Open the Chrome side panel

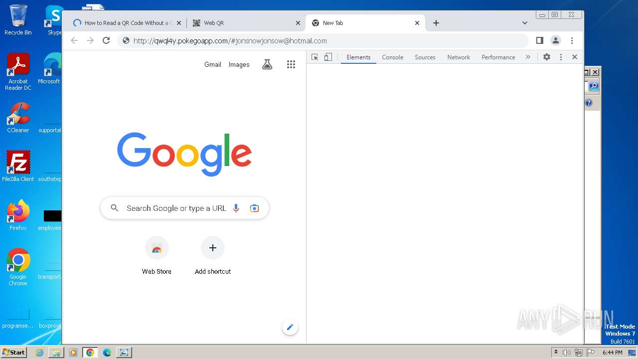pos(539,40)
